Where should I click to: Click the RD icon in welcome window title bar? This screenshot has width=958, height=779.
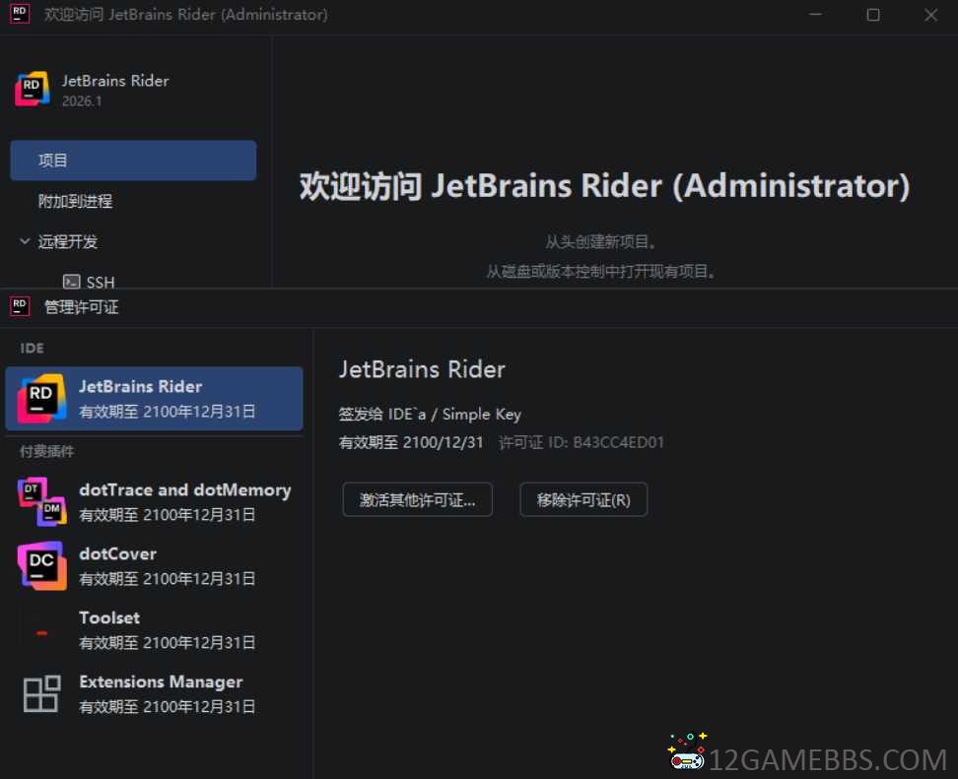(20, 14)
